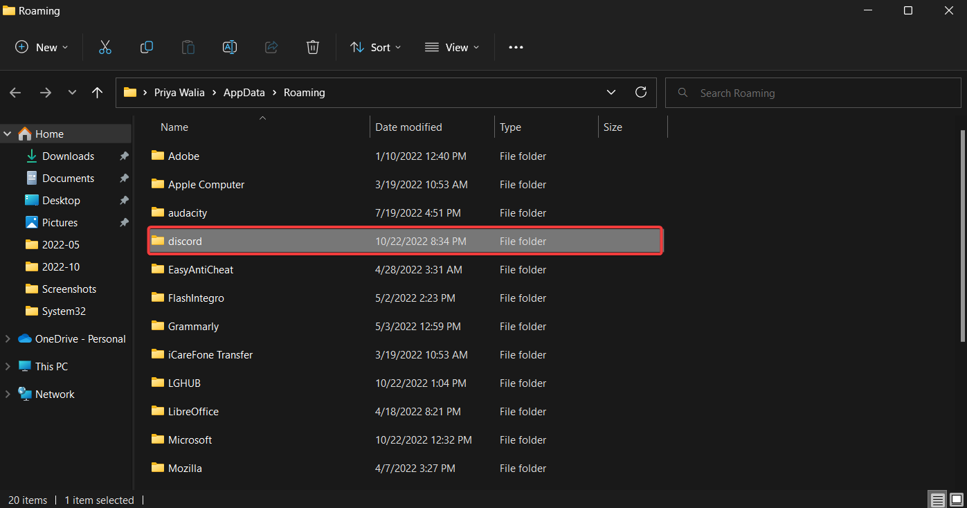Expand address bar history dropdown

pyautogui.click(x=611, y=92)
